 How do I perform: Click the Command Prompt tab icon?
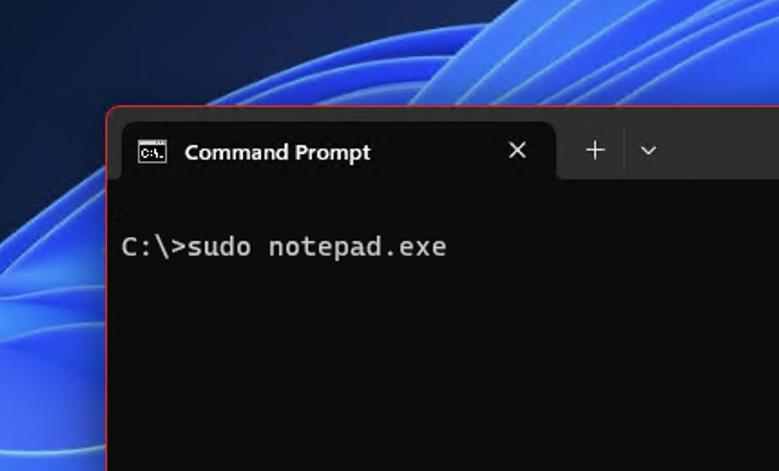click(152, 151)
